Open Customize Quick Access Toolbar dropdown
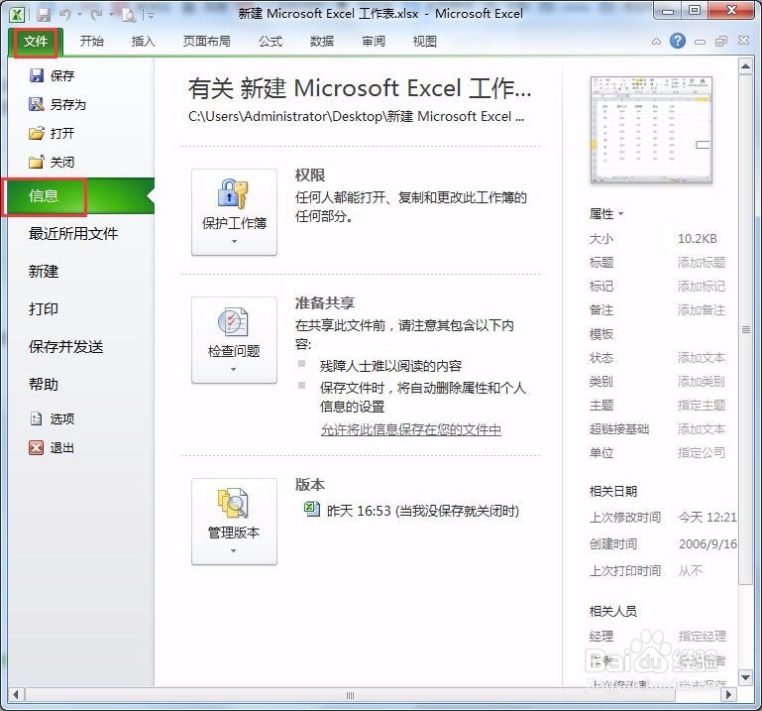Viewport: 762px width, 711px height. 151,16
